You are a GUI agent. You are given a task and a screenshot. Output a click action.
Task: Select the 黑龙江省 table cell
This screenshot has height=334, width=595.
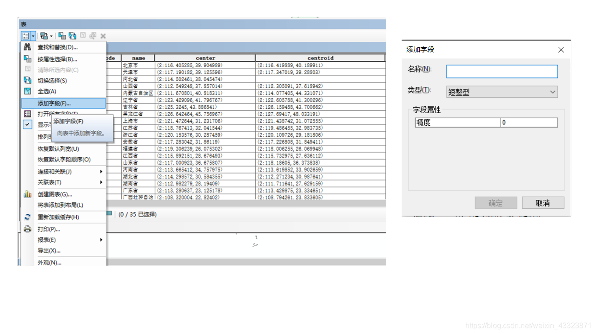click(x=138, y=114)
